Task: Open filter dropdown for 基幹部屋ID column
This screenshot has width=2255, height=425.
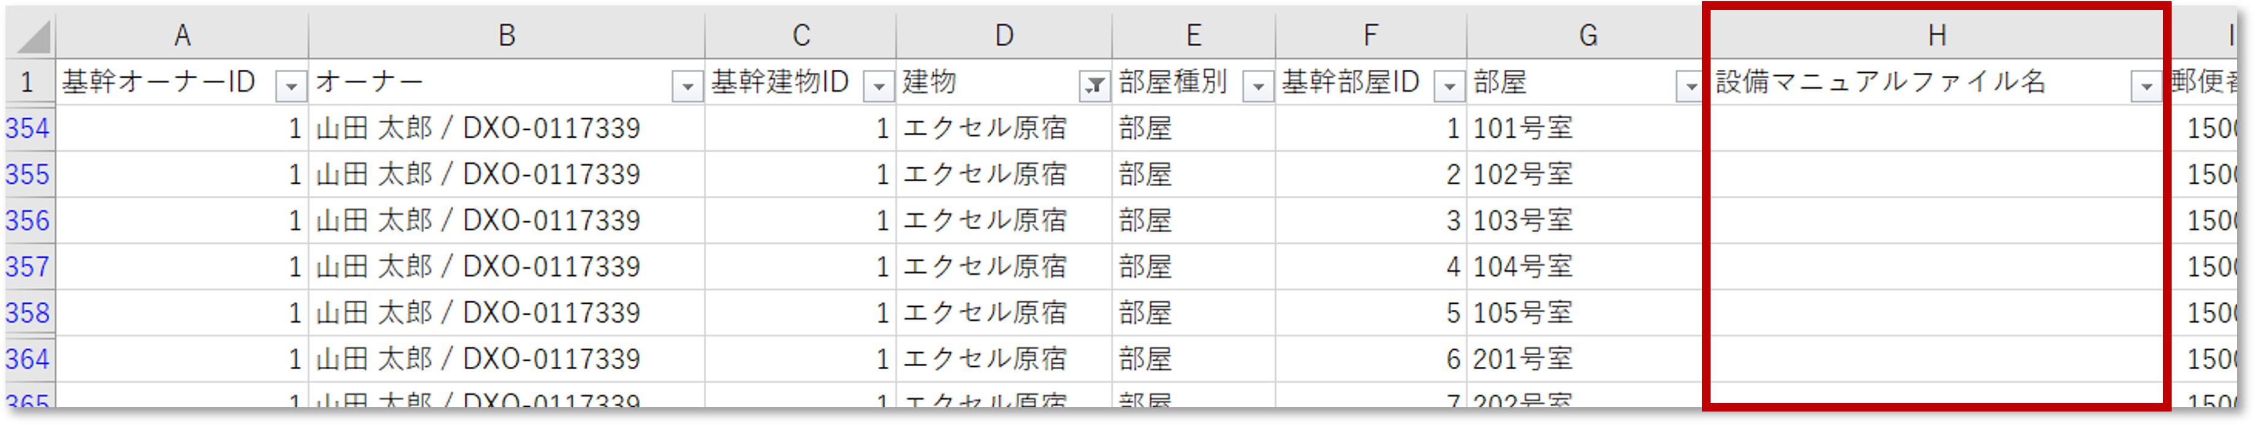Action: click(1449, 86)
